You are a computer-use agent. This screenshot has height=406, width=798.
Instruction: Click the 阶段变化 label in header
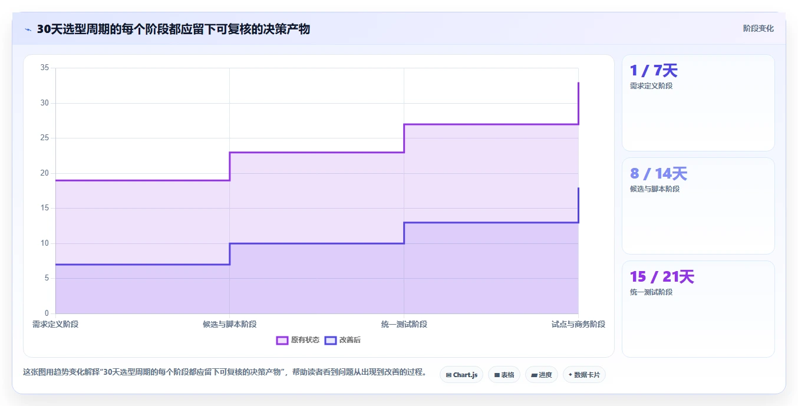coord(759,28)
